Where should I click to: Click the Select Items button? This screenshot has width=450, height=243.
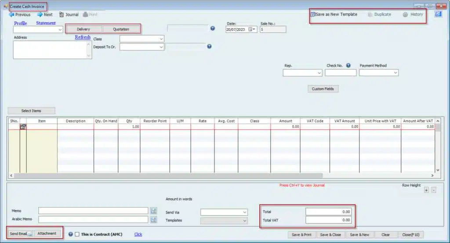coord(31,111)
